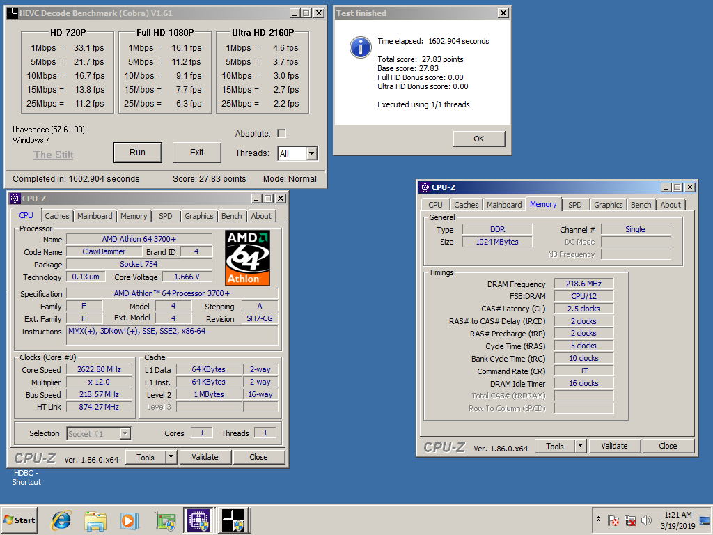Click the right CPU-Z Memory window title icon
The width and height of the screenshot is (713, 535).
pos(425,187)
